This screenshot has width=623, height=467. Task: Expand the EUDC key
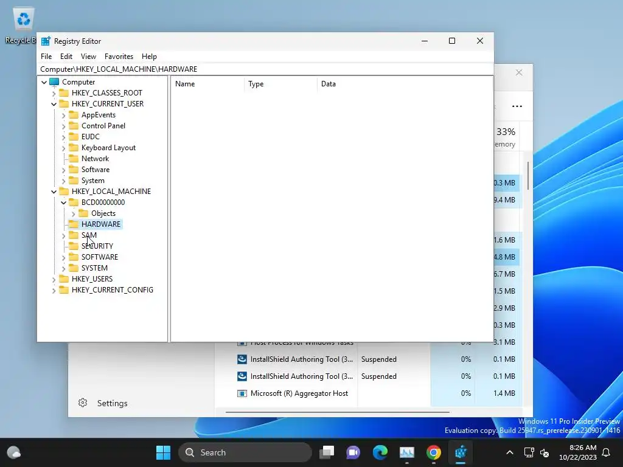click(x=63, y=137)
